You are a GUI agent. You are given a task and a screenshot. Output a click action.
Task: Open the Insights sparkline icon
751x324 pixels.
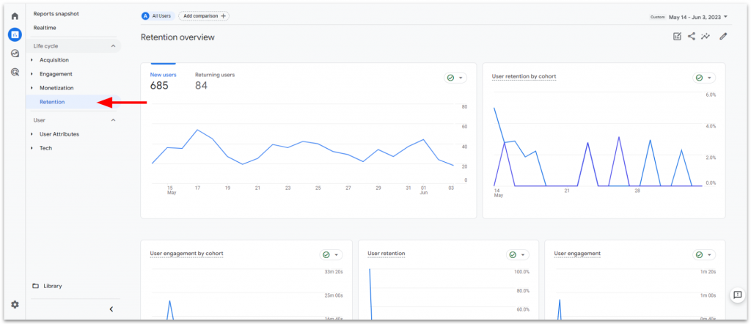point(706,37)
